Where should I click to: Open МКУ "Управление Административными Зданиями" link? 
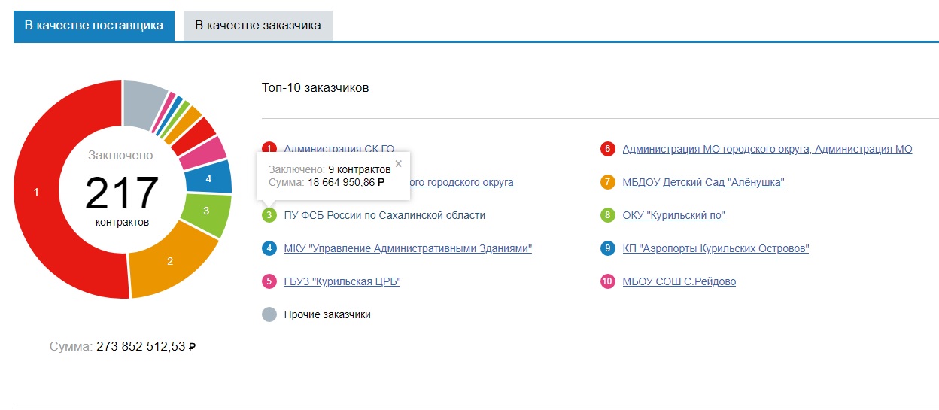coord(408,248)
